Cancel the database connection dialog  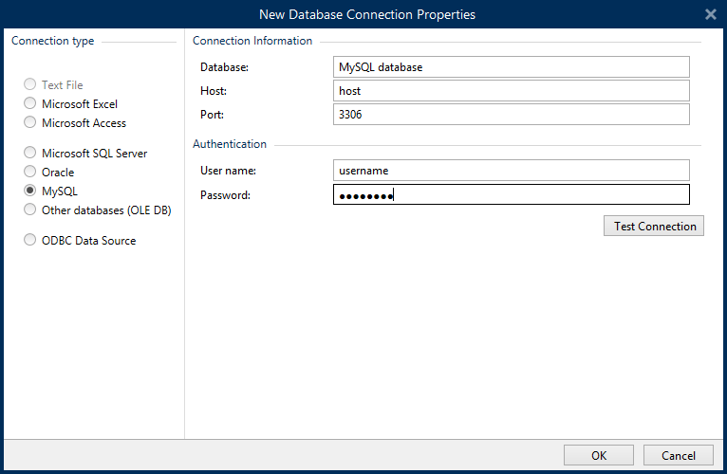[678, 455]
